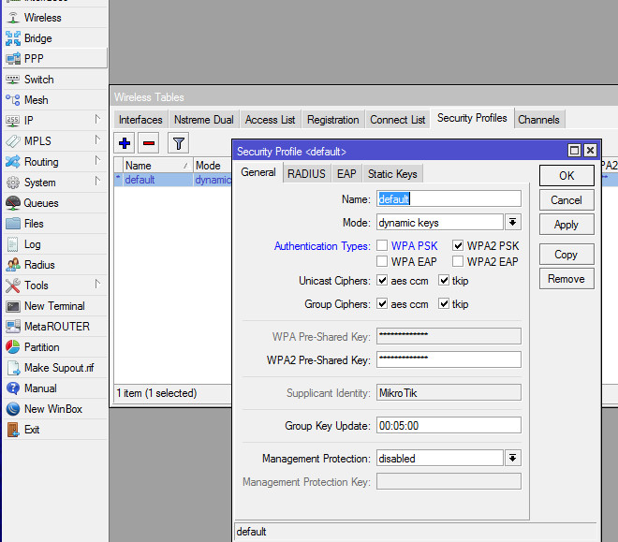Click the blue plus add icon
Image resolution: width=618 pixels, height=542 pixels.
(125, 143)
